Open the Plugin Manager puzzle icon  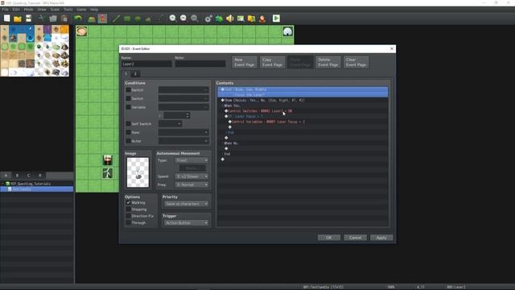pyautogui.click(x=219, y=19)
